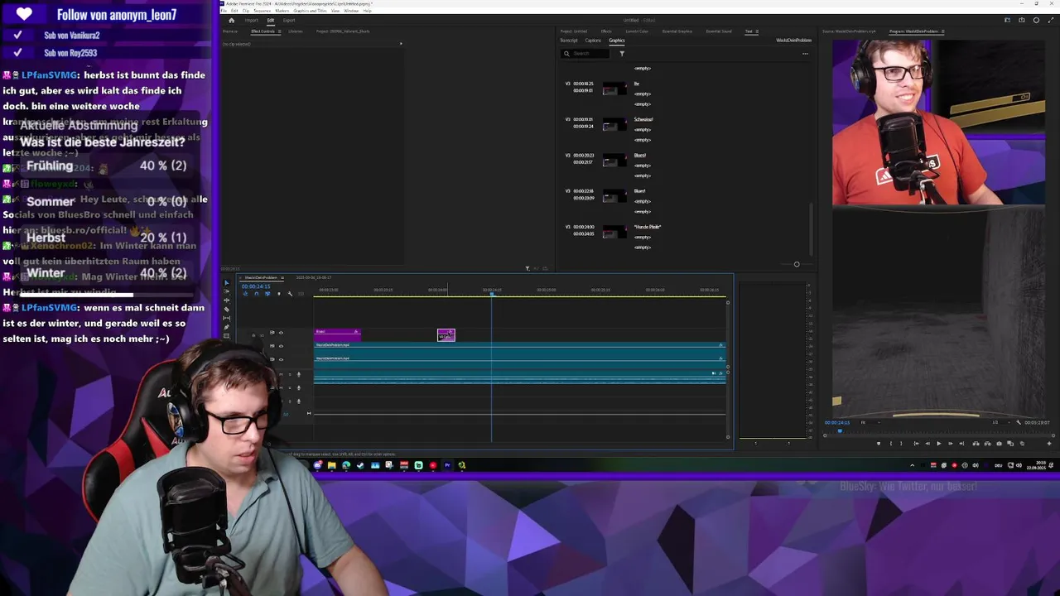
Task: Open Program monitor zoom level dropdown
Action: click(x=870, y=422)
